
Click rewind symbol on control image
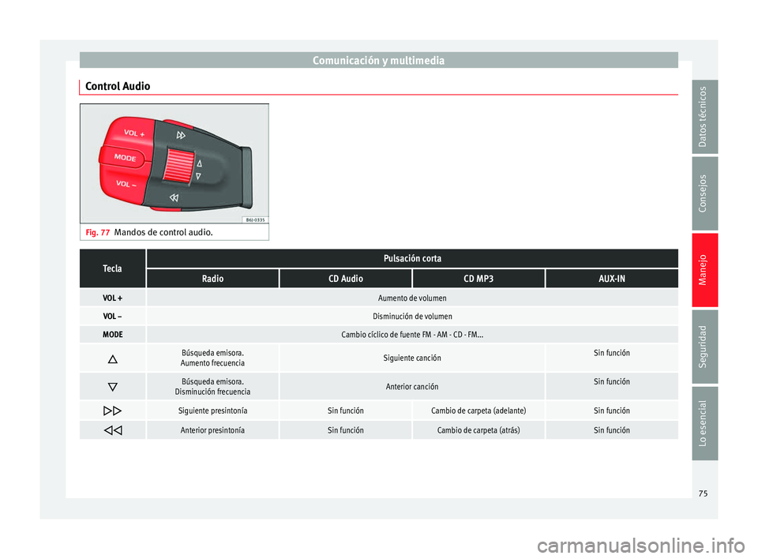(174, 197)
